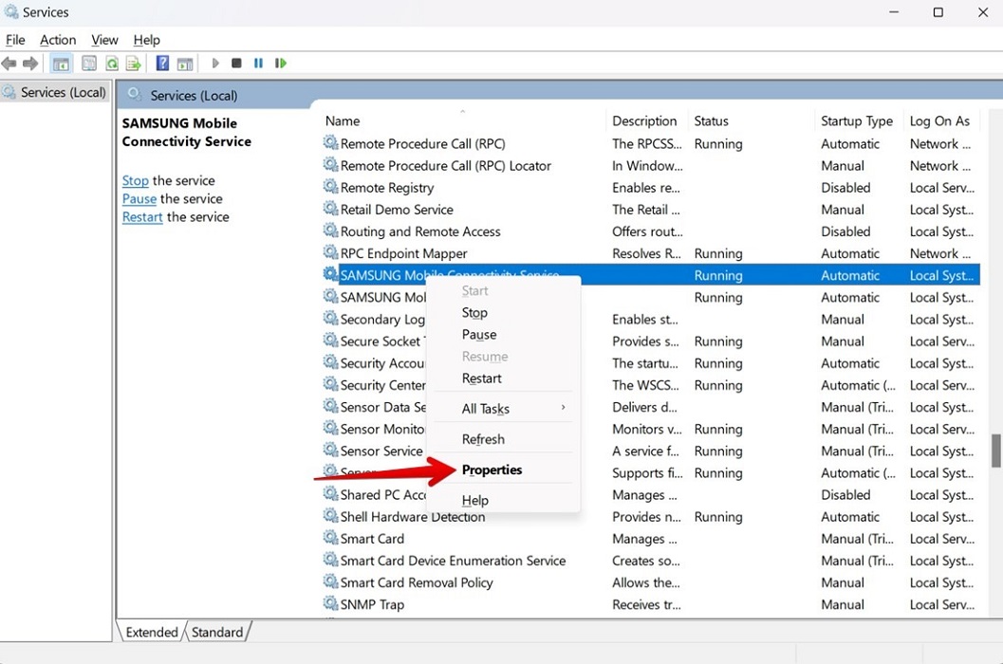
Task: Sort by the Startup Type column header
Action: point(856,120)
